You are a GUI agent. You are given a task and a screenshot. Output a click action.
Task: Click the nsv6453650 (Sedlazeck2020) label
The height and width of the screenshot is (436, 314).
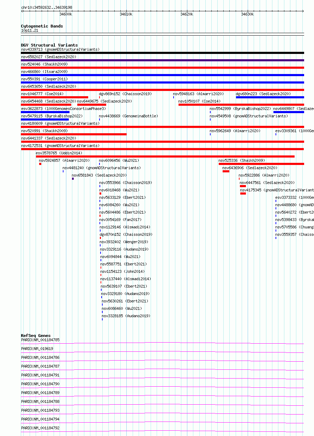49,86
